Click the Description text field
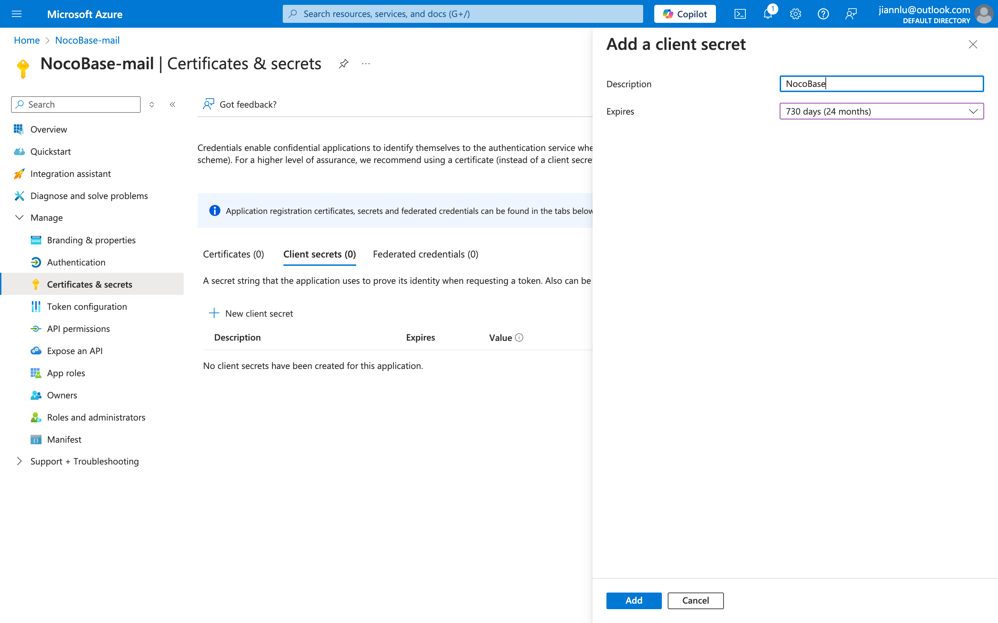998x623 pixels. click(881, 84)
